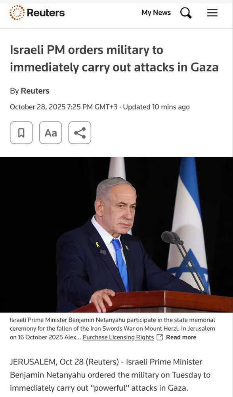
Task: Click the JERUSALEM, Oct 28 dateline
Action: (64, 362)
